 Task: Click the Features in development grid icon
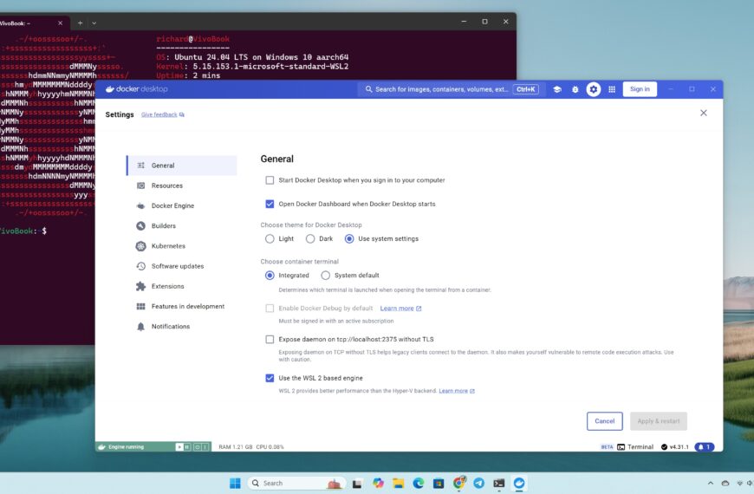tap(141, 307)
